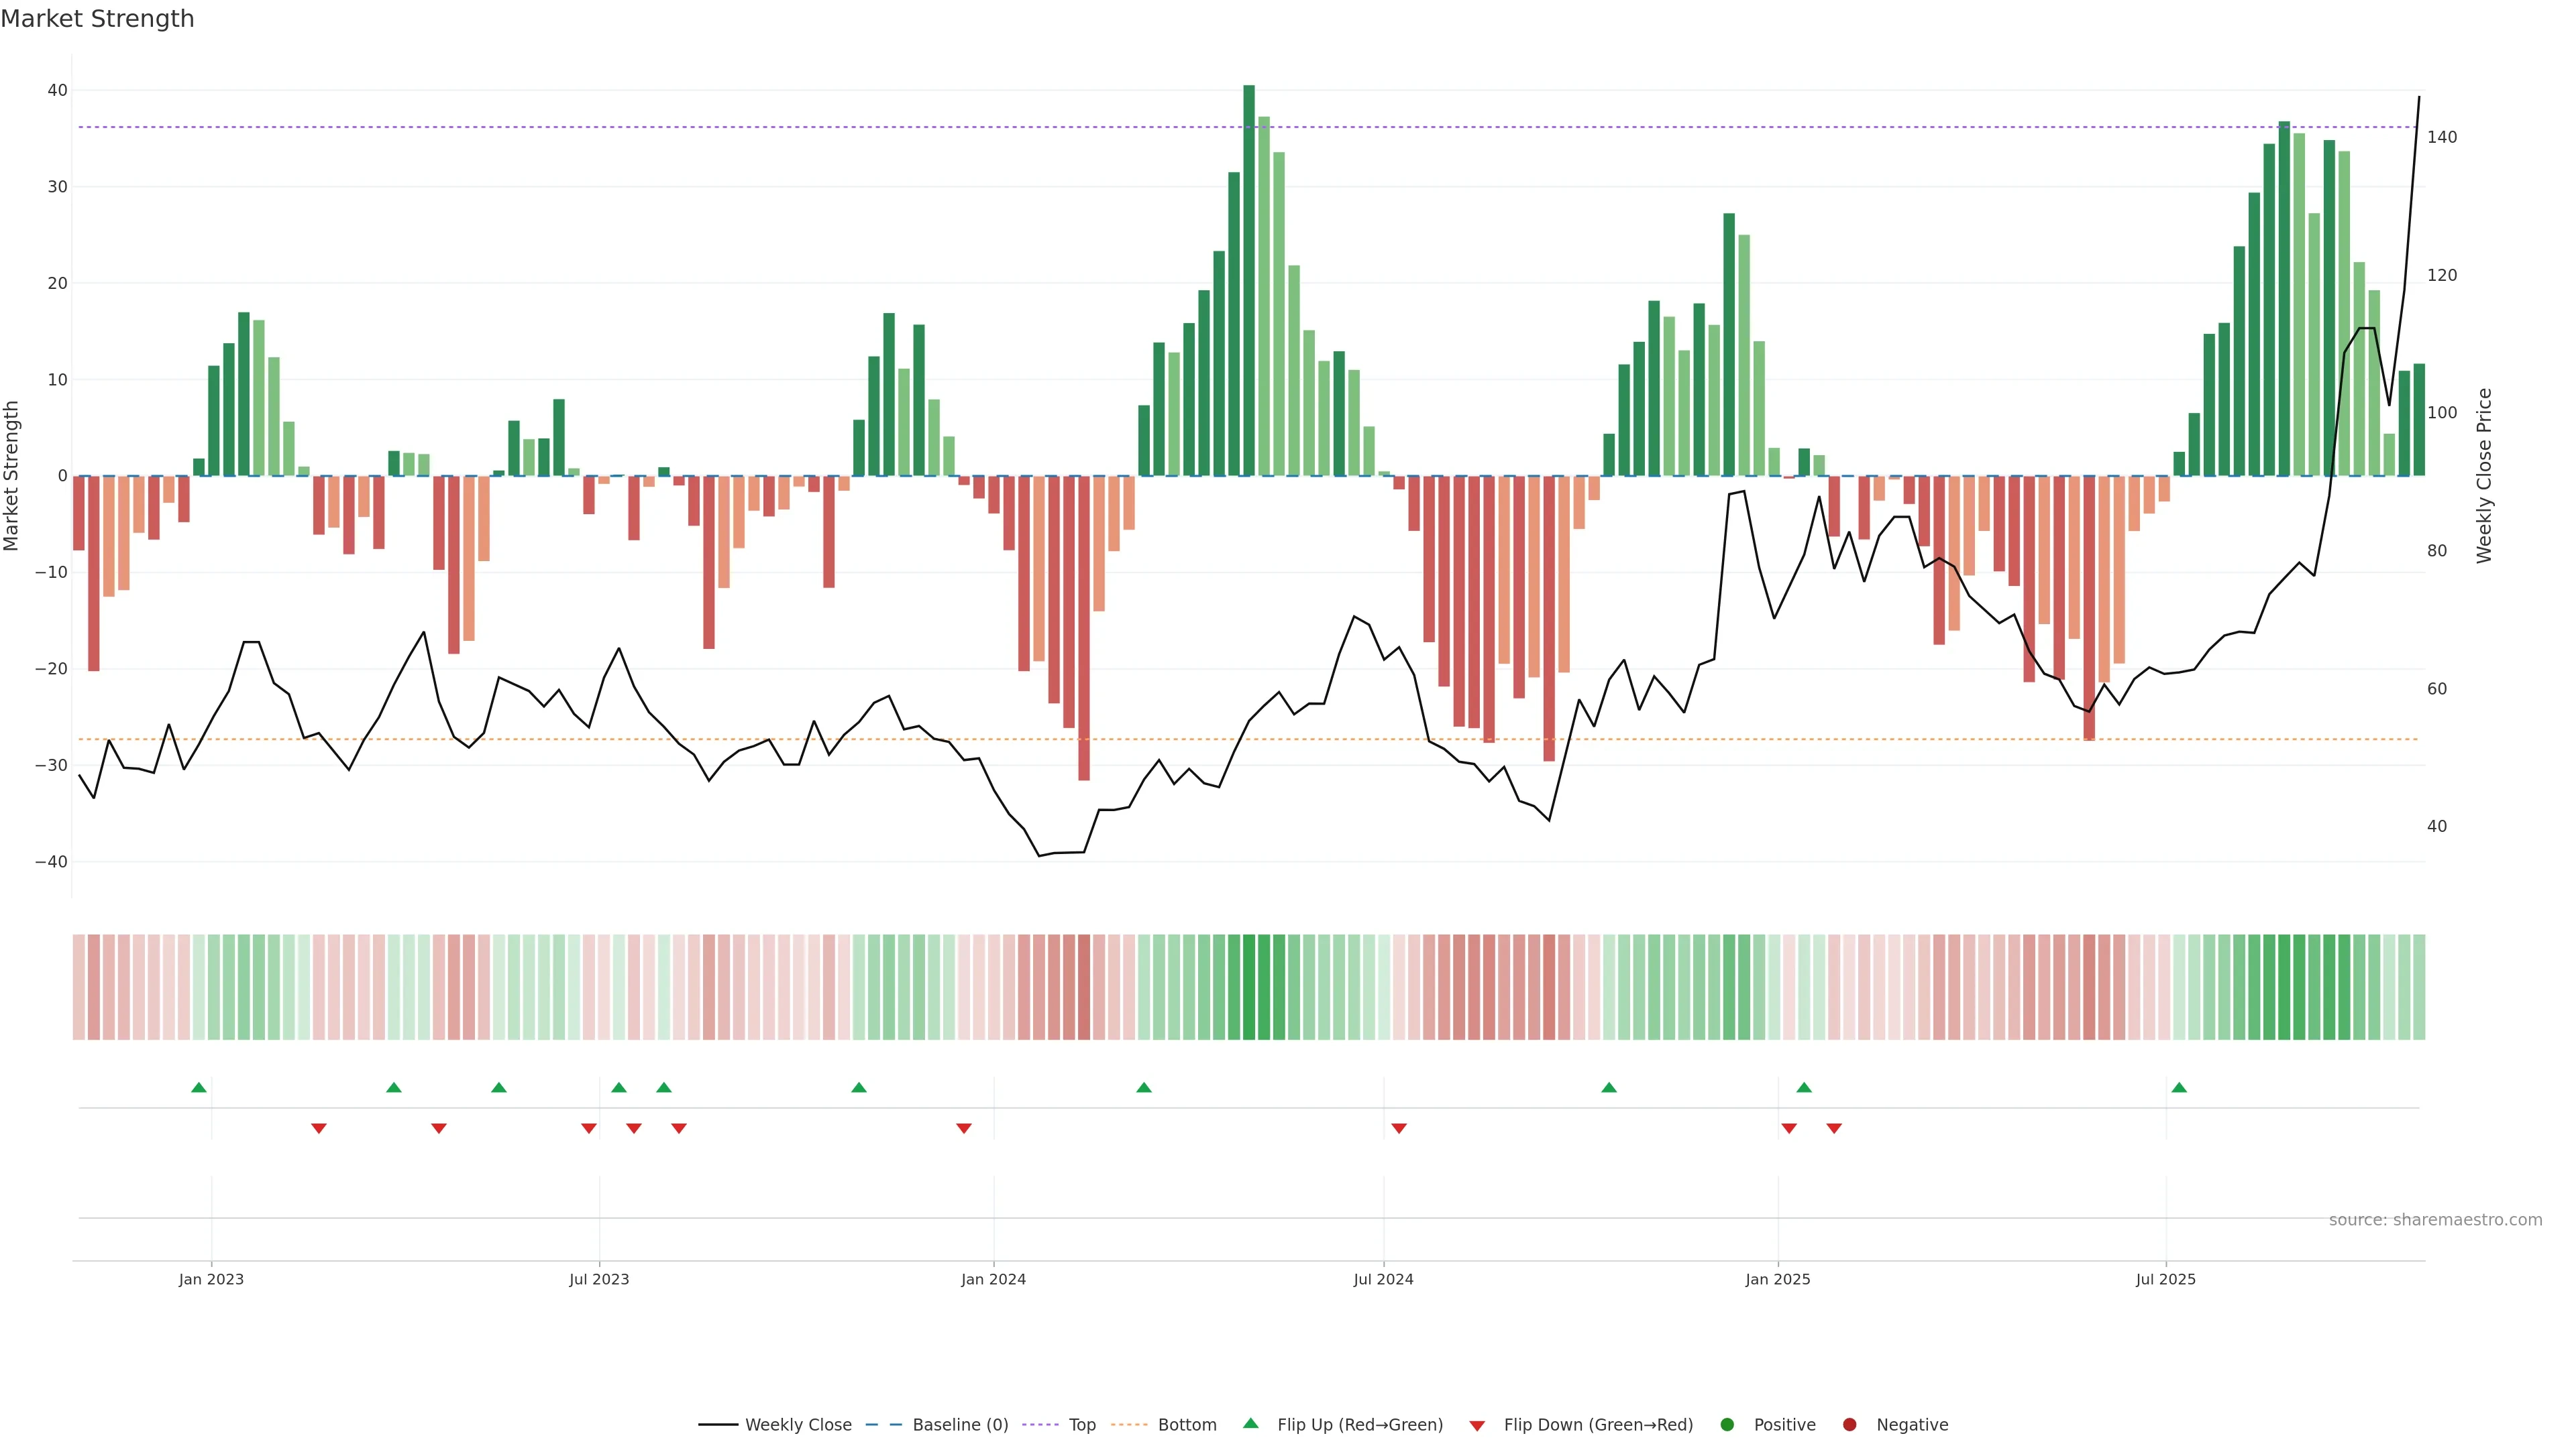This screenshot has width=2576, height=1448.
Task: Click the Flip Up green triangle legend icon
Action: click(1250, 1424)
